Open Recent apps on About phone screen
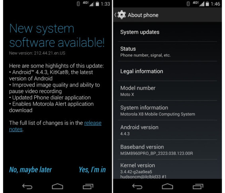Image resolution: width=225 pixels, height=193 pixels. (x=198, y=186)
